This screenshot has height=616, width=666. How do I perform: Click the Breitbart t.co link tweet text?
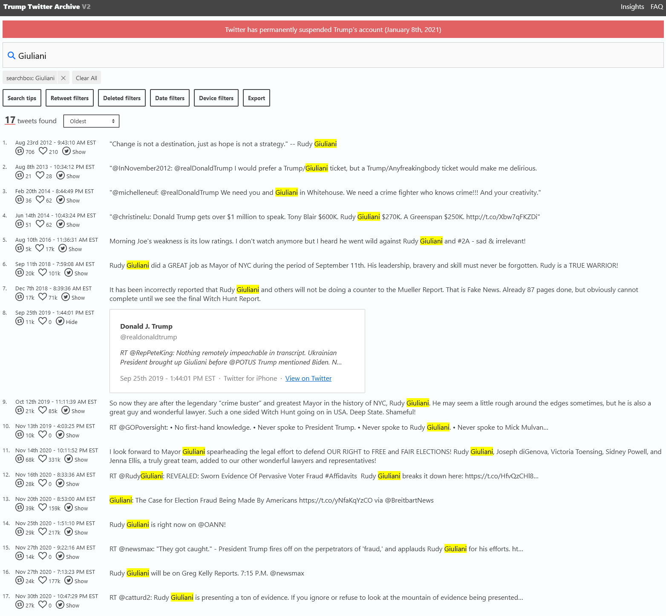tap(271, 500)
